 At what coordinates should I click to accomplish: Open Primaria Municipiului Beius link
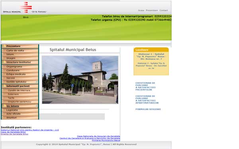pyautogui.click(x=106, y=140)
